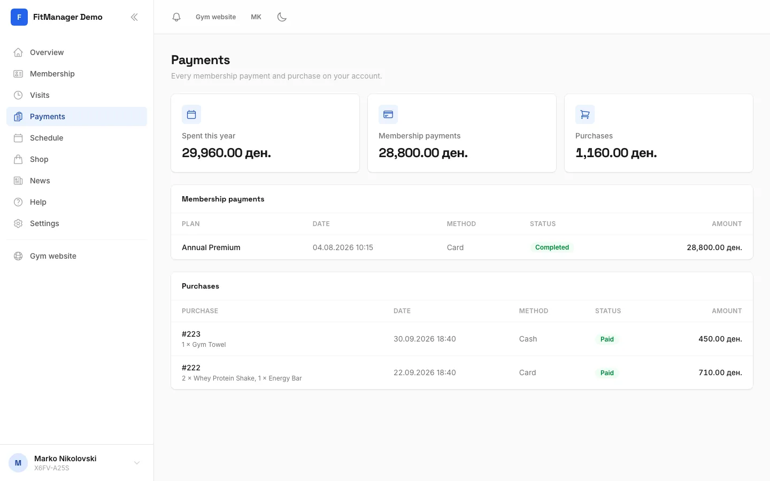The width and height of the screenshot is (770, 481).
Task: Select Schedule in the sidebar
Action: [x=76, y=138]
